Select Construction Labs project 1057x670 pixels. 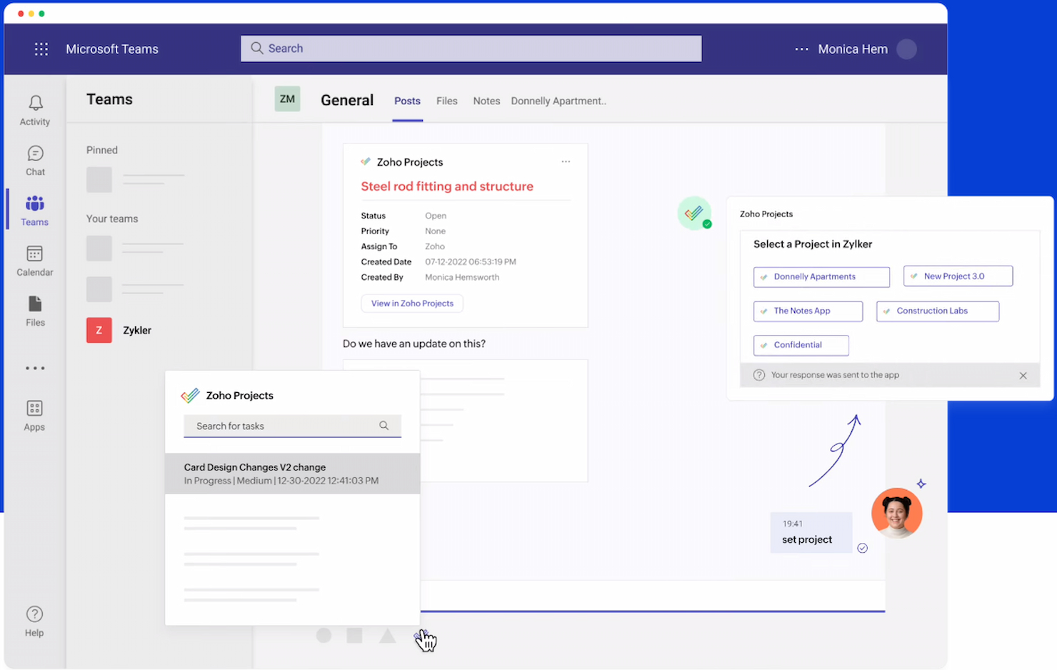coord(938,311)
